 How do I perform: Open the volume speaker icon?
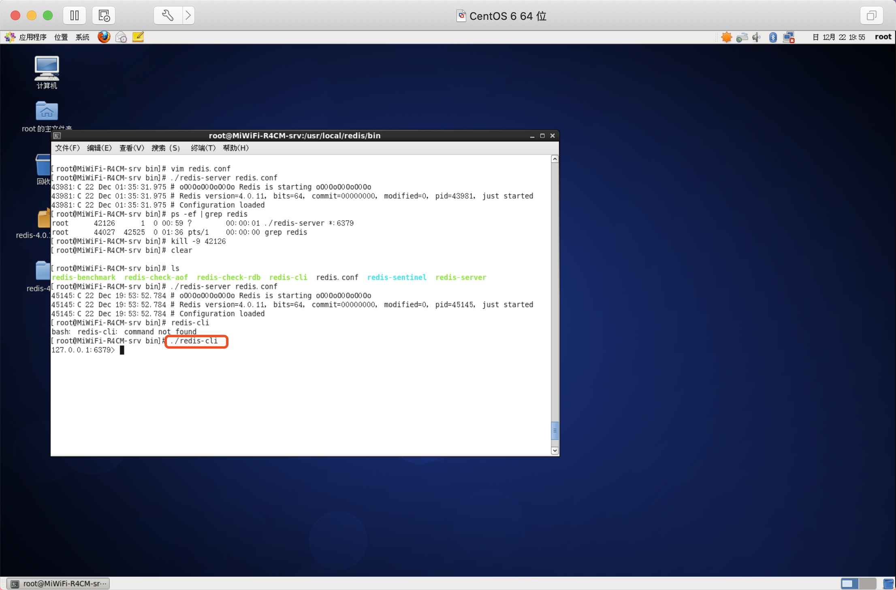pyautogui.click(x=756, y=37)
